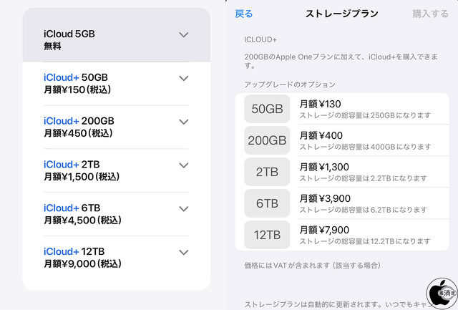The height and width of the screenshot is (310, 458).
Task: Expand the iCloud 5GB free plan chevron
Action: [x=184, y=34]
